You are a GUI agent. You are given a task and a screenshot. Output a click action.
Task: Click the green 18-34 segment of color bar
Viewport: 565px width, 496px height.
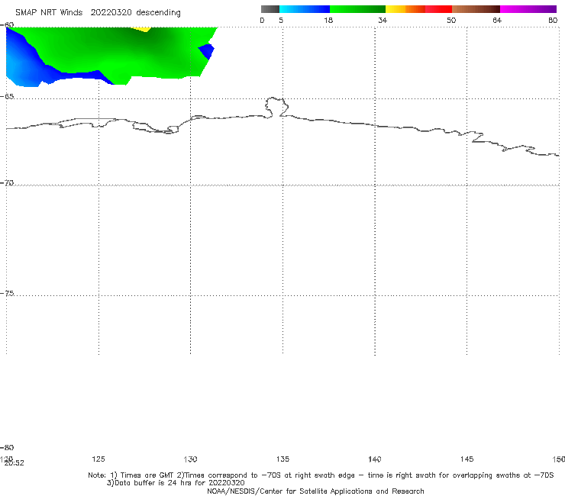[357, 9]
